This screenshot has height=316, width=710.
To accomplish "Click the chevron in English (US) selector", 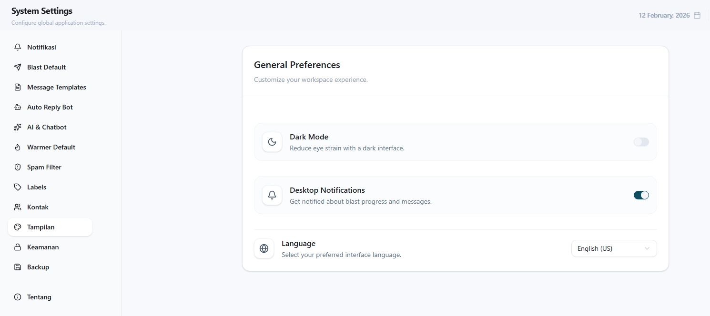I will pyautogui.click(x=647, y=248).
